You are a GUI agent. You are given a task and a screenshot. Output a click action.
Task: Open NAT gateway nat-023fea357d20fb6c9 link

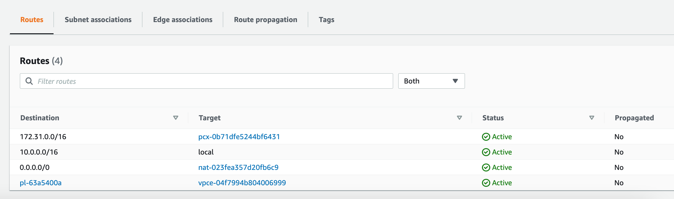click(x=238, y=168)
